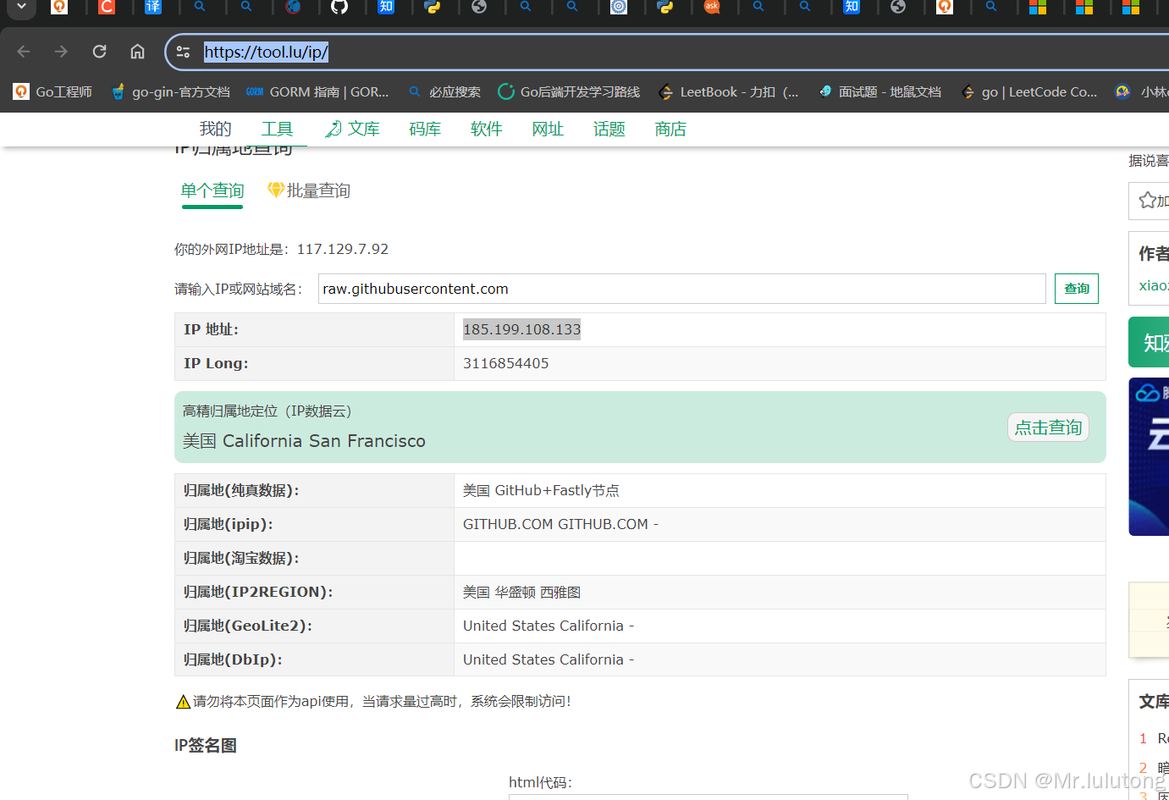
Task: Switch to the orange ask tab
Action: coord(712,7)
